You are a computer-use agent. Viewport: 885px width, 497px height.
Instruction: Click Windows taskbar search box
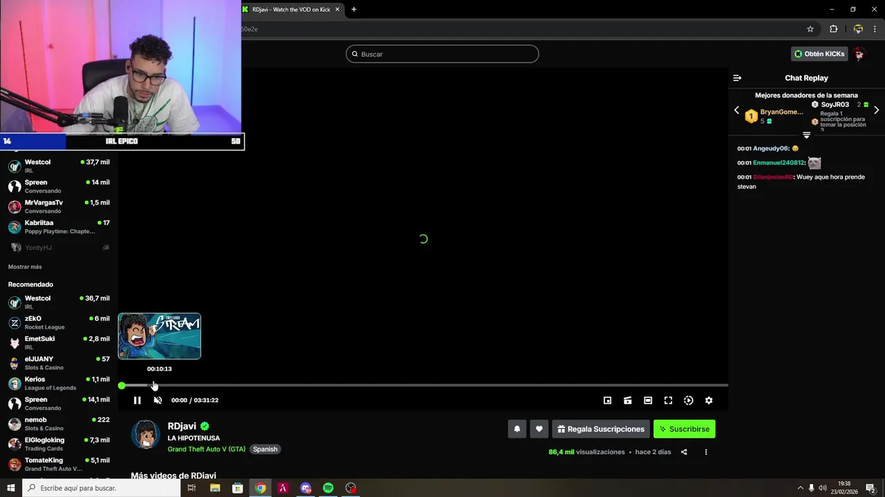tap(102, 488)
